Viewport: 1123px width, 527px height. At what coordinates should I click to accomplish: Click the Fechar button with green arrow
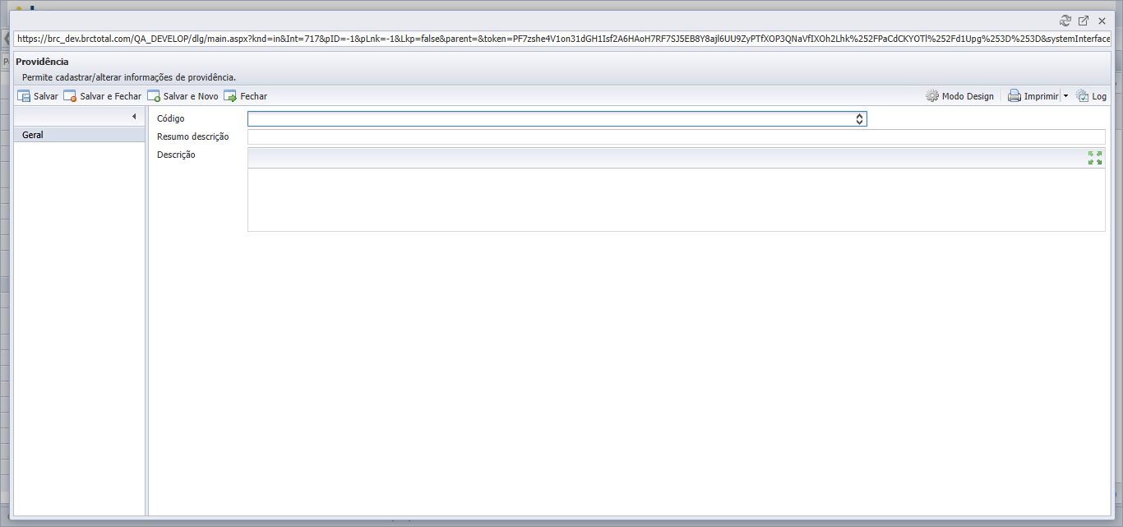point(246,96)
